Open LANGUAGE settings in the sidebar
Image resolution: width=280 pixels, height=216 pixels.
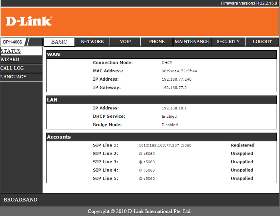click(21, 77)
